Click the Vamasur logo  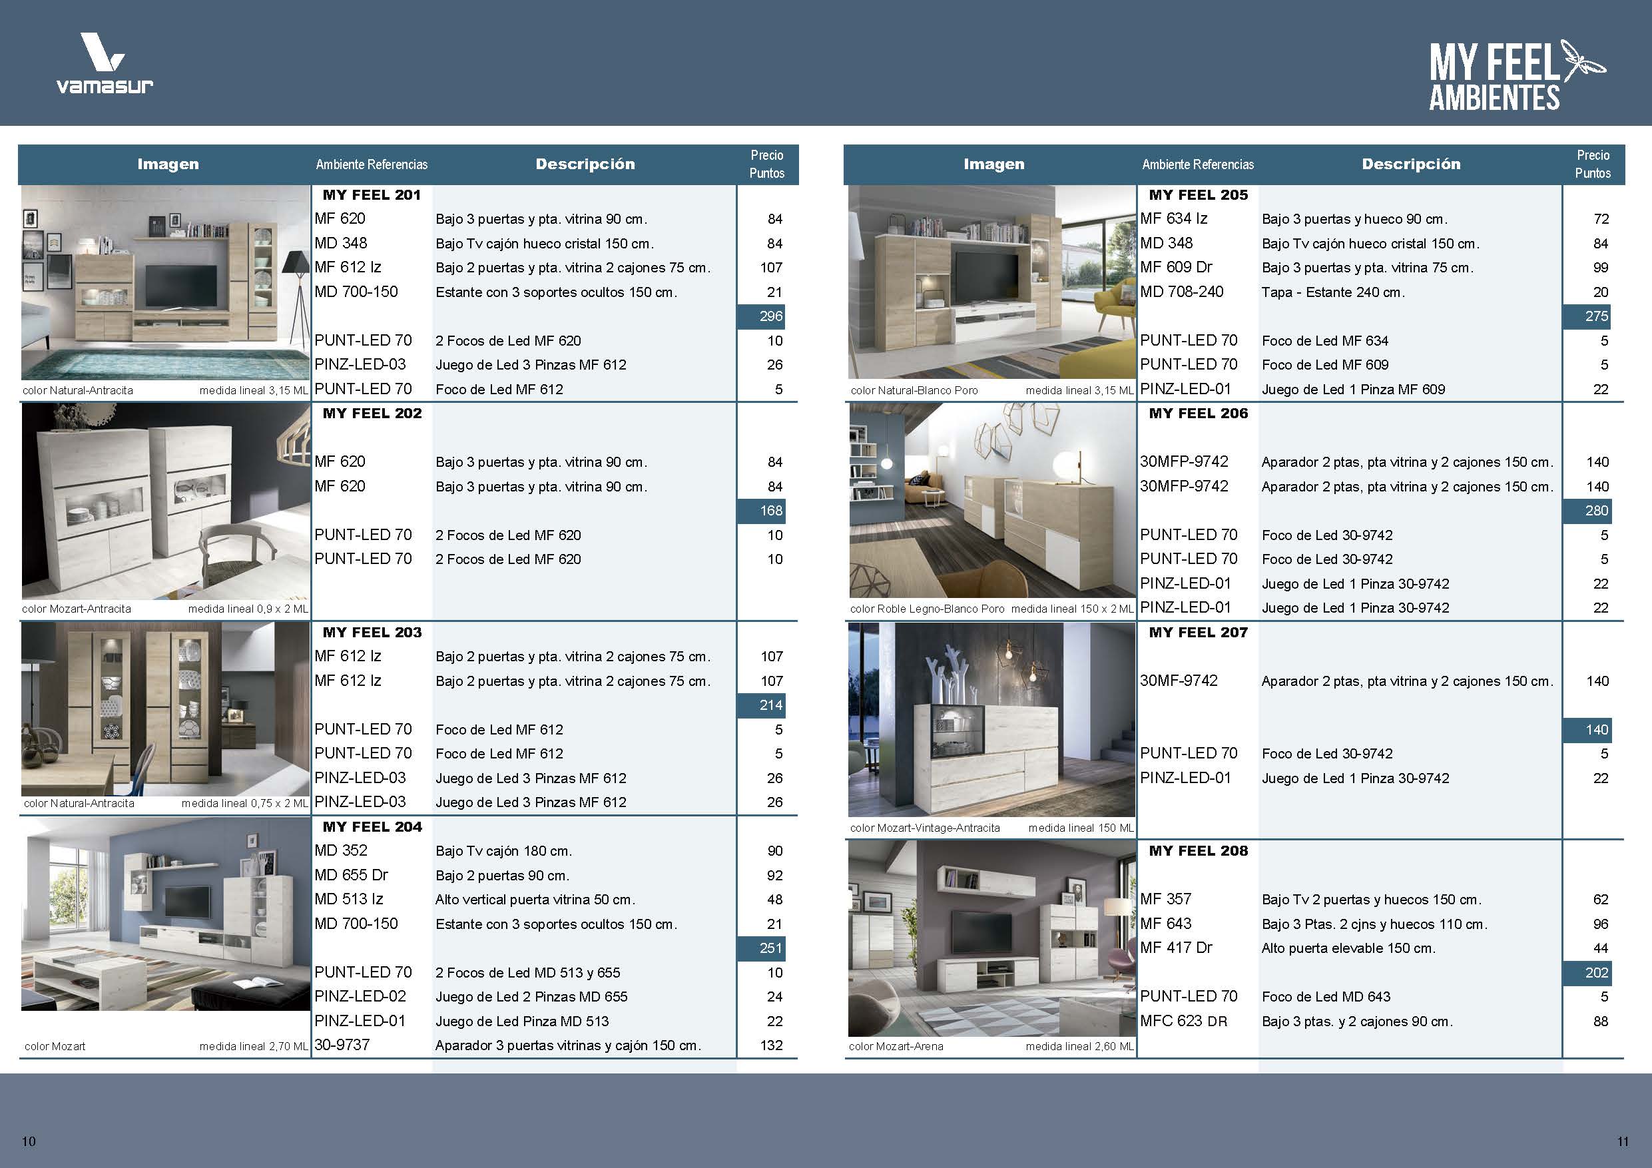tap(105, 63)
